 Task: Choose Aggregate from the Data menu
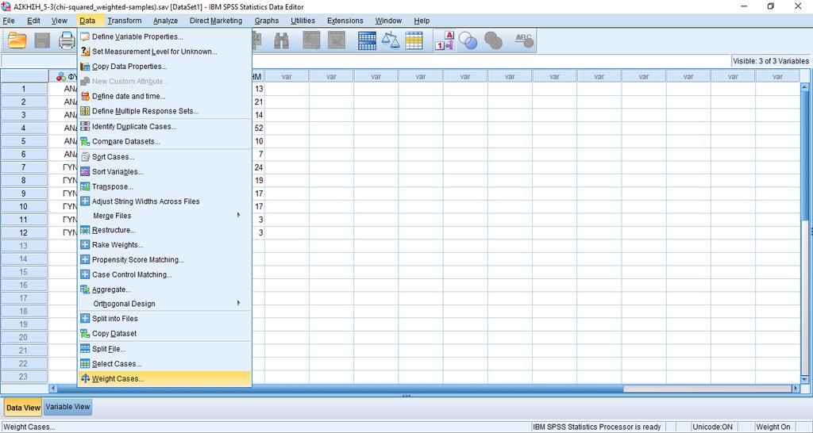coord(164,289)
